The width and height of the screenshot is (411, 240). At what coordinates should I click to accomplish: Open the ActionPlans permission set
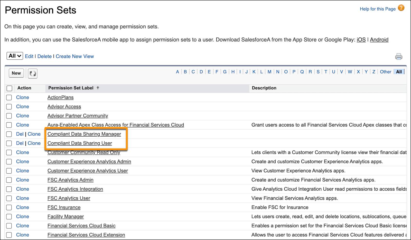[60, 97]
